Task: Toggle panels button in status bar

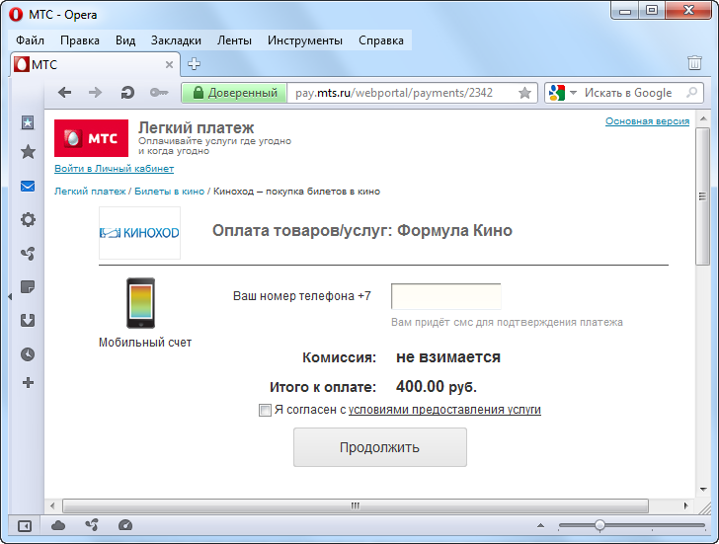Action: point(25,526)
